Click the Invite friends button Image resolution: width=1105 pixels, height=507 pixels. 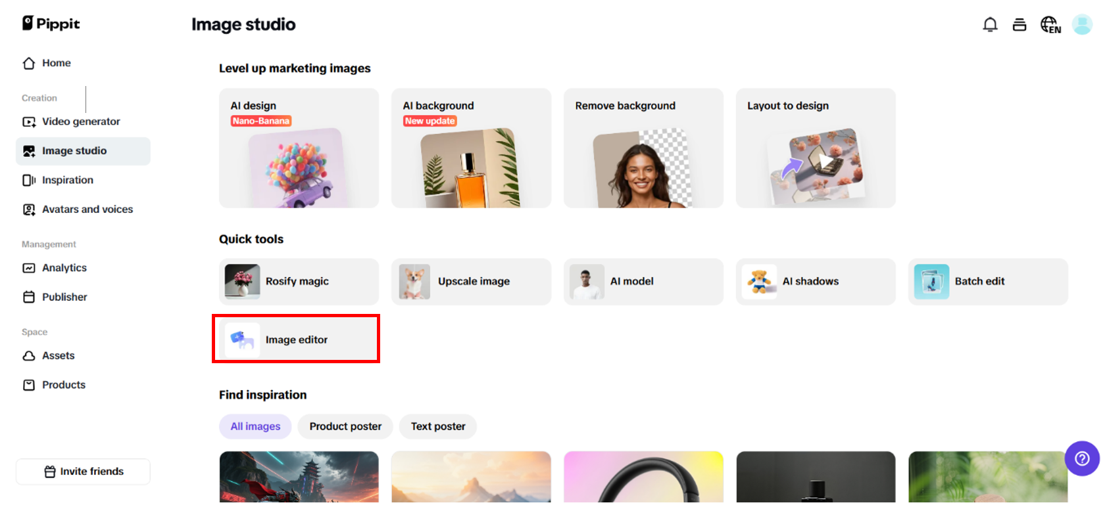tap(83, 472)
